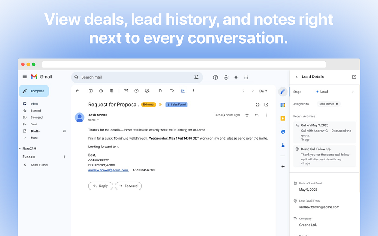The width and height of the screenshot is (378, 236).
Task: Show the older conversation arrow
Action: pos(252,91)
